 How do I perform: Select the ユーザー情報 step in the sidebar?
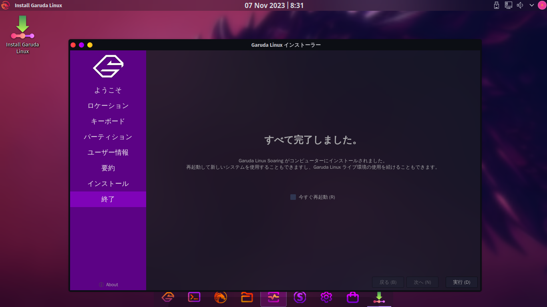(x=108, y=153)
